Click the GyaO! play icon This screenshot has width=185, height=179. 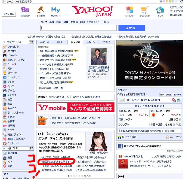(5, 86)
